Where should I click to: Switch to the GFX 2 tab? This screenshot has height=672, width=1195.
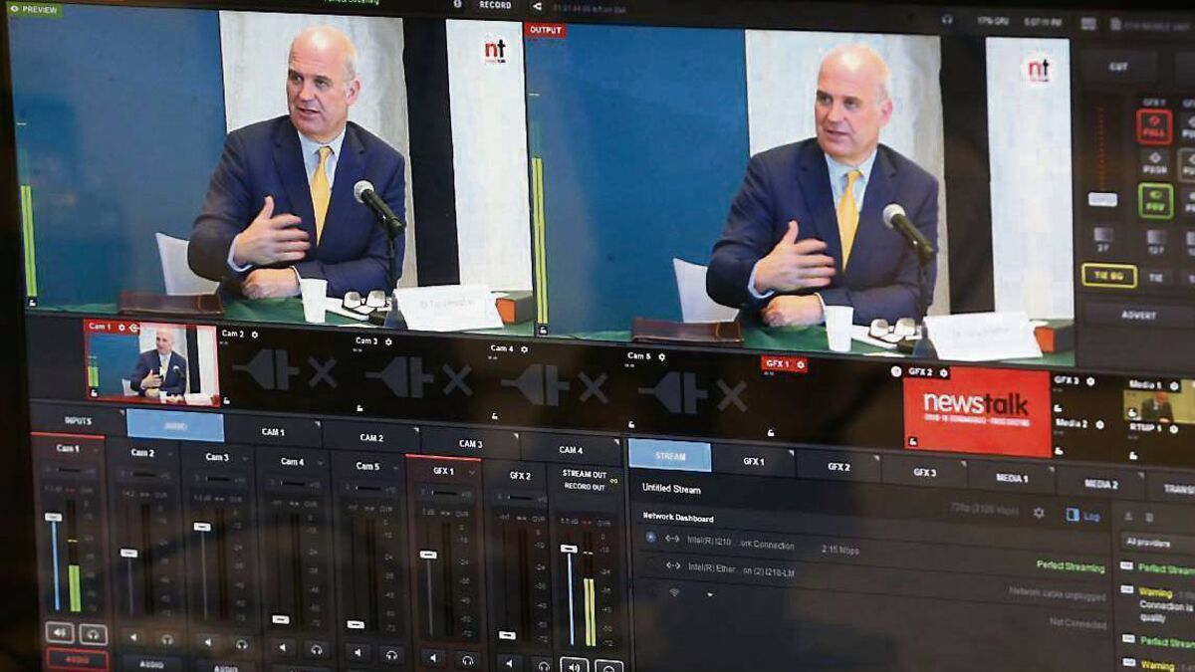[x=837, y=466]
